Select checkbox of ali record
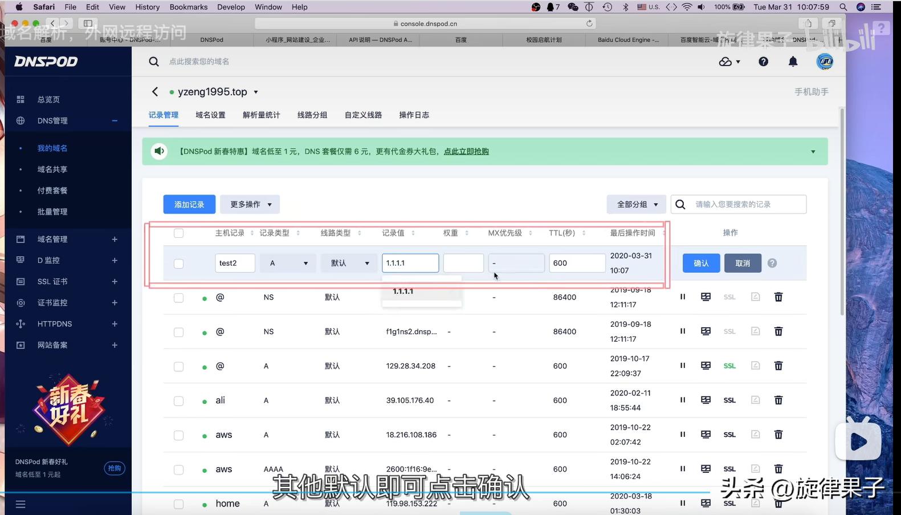This screenshot has height=515, width=901. pyautogui.click(x=178, y=401)
